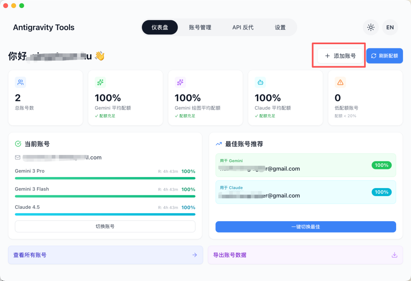Switch to the 账号管理 tab
Image resolution: width=411 pixels, height=281 pixels.
(x=200, y=27)
